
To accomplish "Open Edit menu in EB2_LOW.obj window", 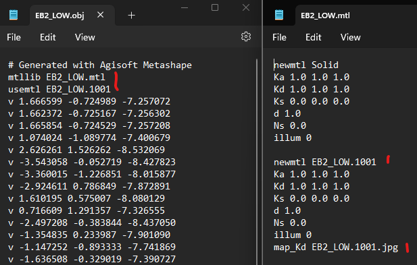I will pyautogui.click(x=48, y=37).
